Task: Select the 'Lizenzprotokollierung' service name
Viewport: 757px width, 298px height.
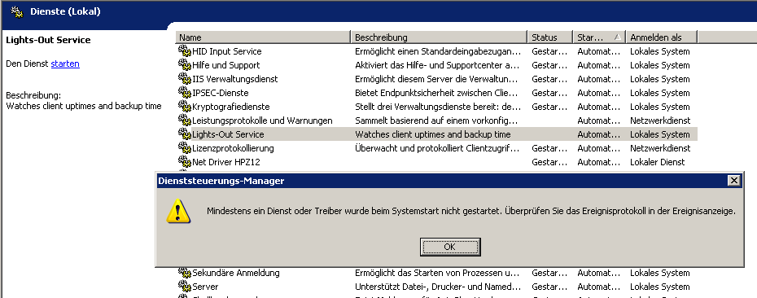Action: (233, 148)
